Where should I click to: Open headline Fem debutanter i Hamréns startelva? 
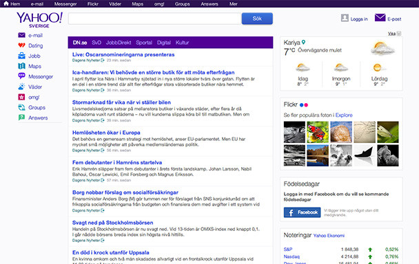[x=117, y=162]
